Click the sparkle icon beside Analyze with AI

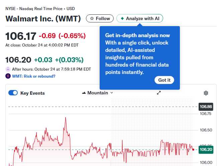pyautogui.click(x=122, y=19)
